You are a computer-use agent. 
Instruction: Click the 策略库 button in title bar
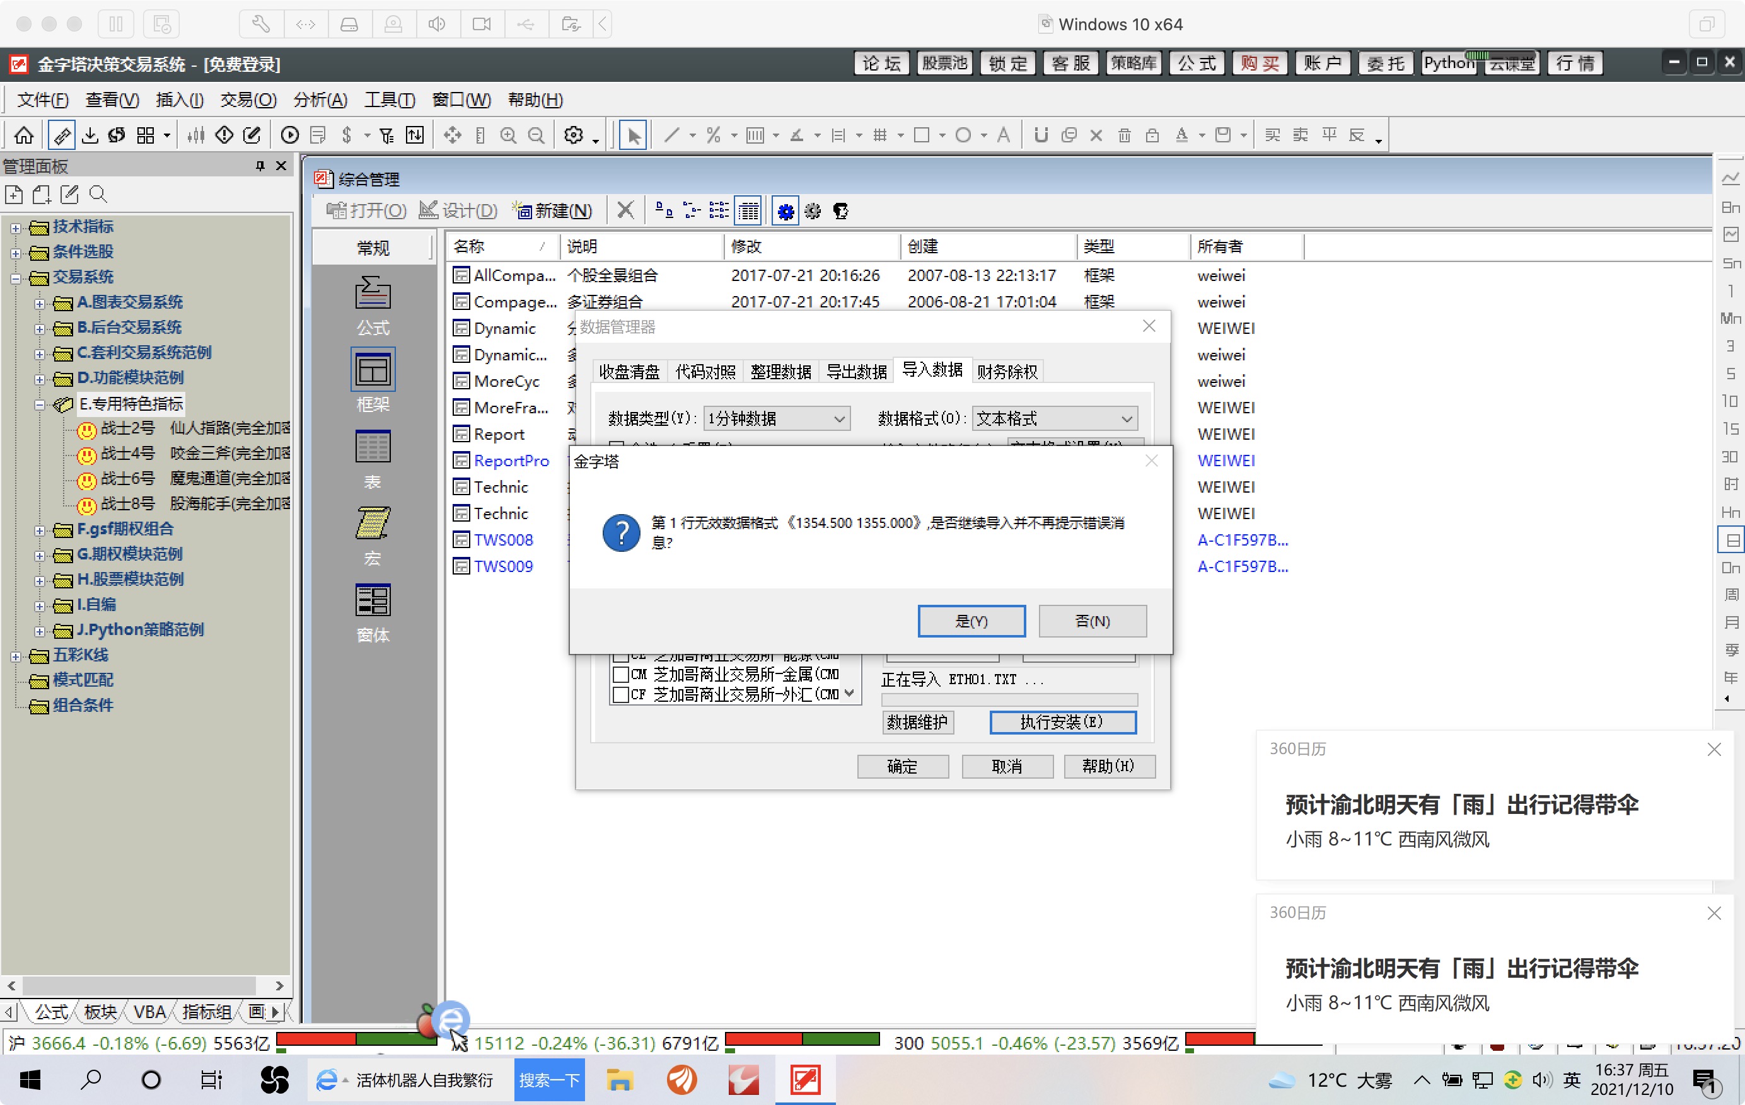(x=1133, y=63)
